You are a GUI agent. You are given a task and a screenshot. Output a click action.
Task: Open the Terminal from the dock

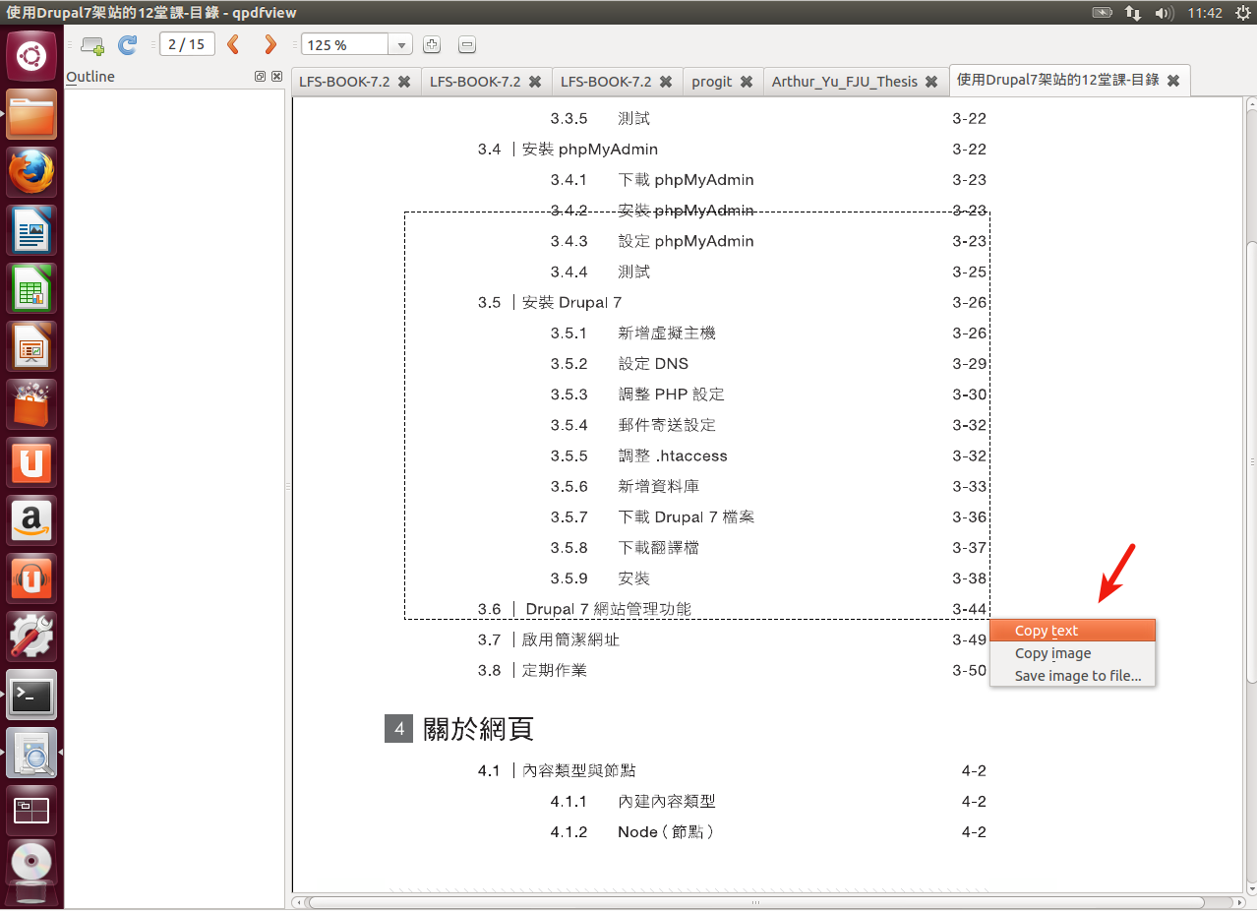(x=30, y=694)
